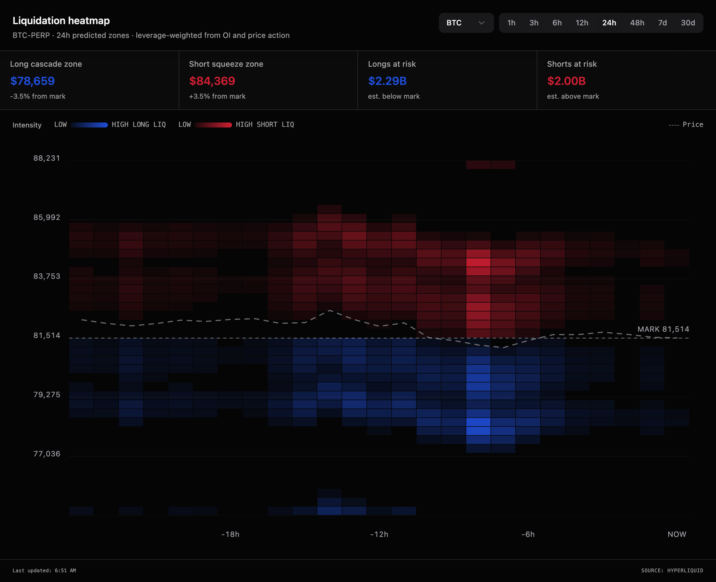Click the HIGH SHORT LIQ legend label
This screenshot has width=716, height=582.
[265, 125]
